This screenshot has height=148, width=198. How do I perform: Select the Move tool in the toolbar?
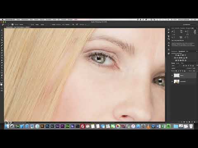click(2, 30)
